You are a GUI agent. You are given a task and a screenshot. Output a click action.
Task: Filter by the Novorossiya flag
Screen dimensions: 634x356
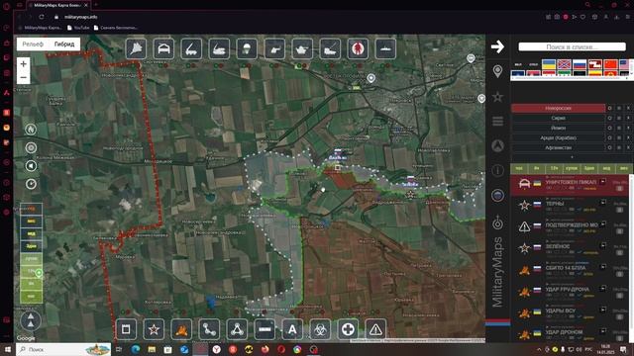point(564,64)
